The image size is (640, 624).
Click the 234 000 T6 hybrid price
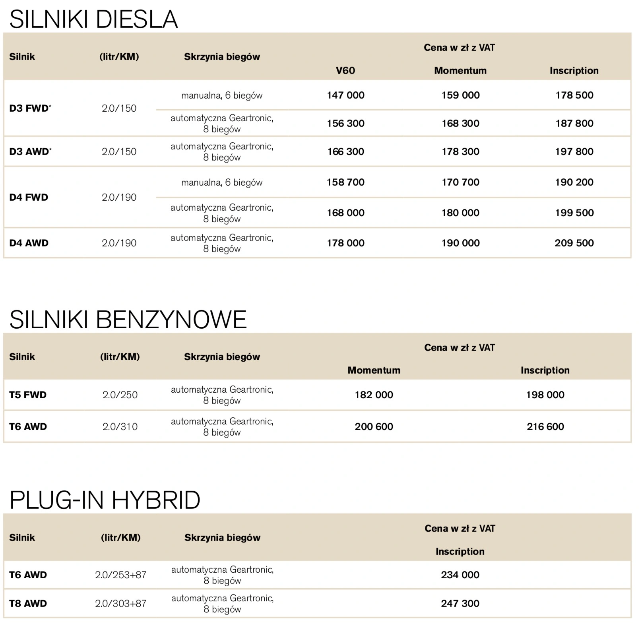tap(460, 575)
